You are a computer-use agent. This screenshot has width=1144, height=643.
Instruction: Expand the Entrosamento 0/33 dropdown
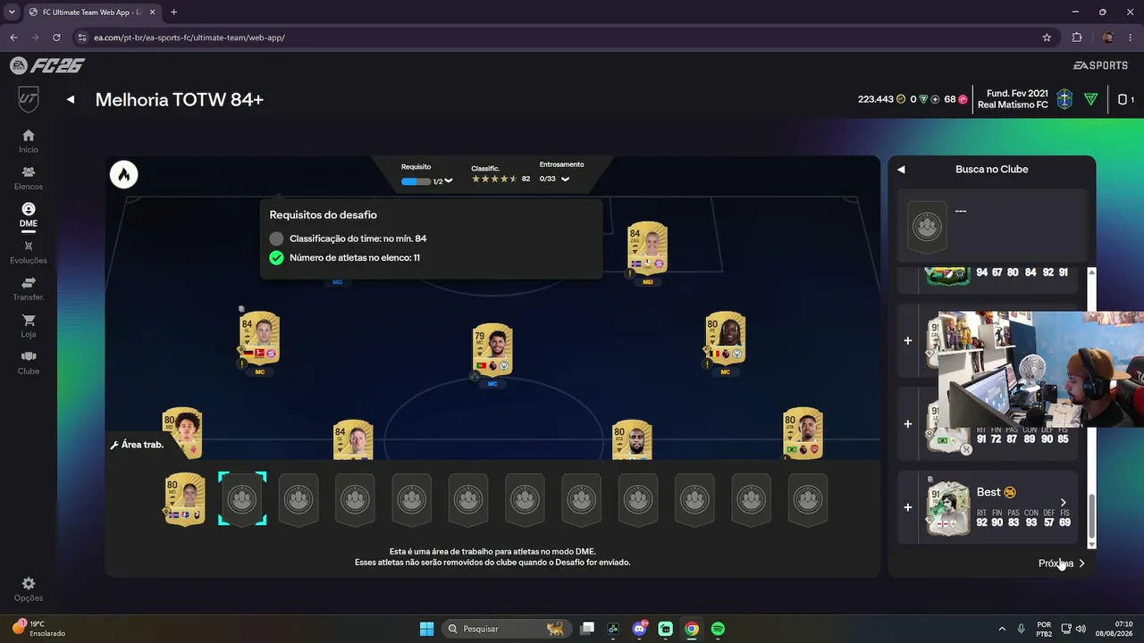[x=565, y=179]
